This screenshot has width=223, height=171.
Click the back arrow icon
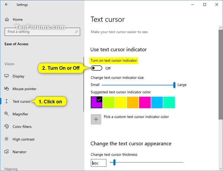pos(7,4)
